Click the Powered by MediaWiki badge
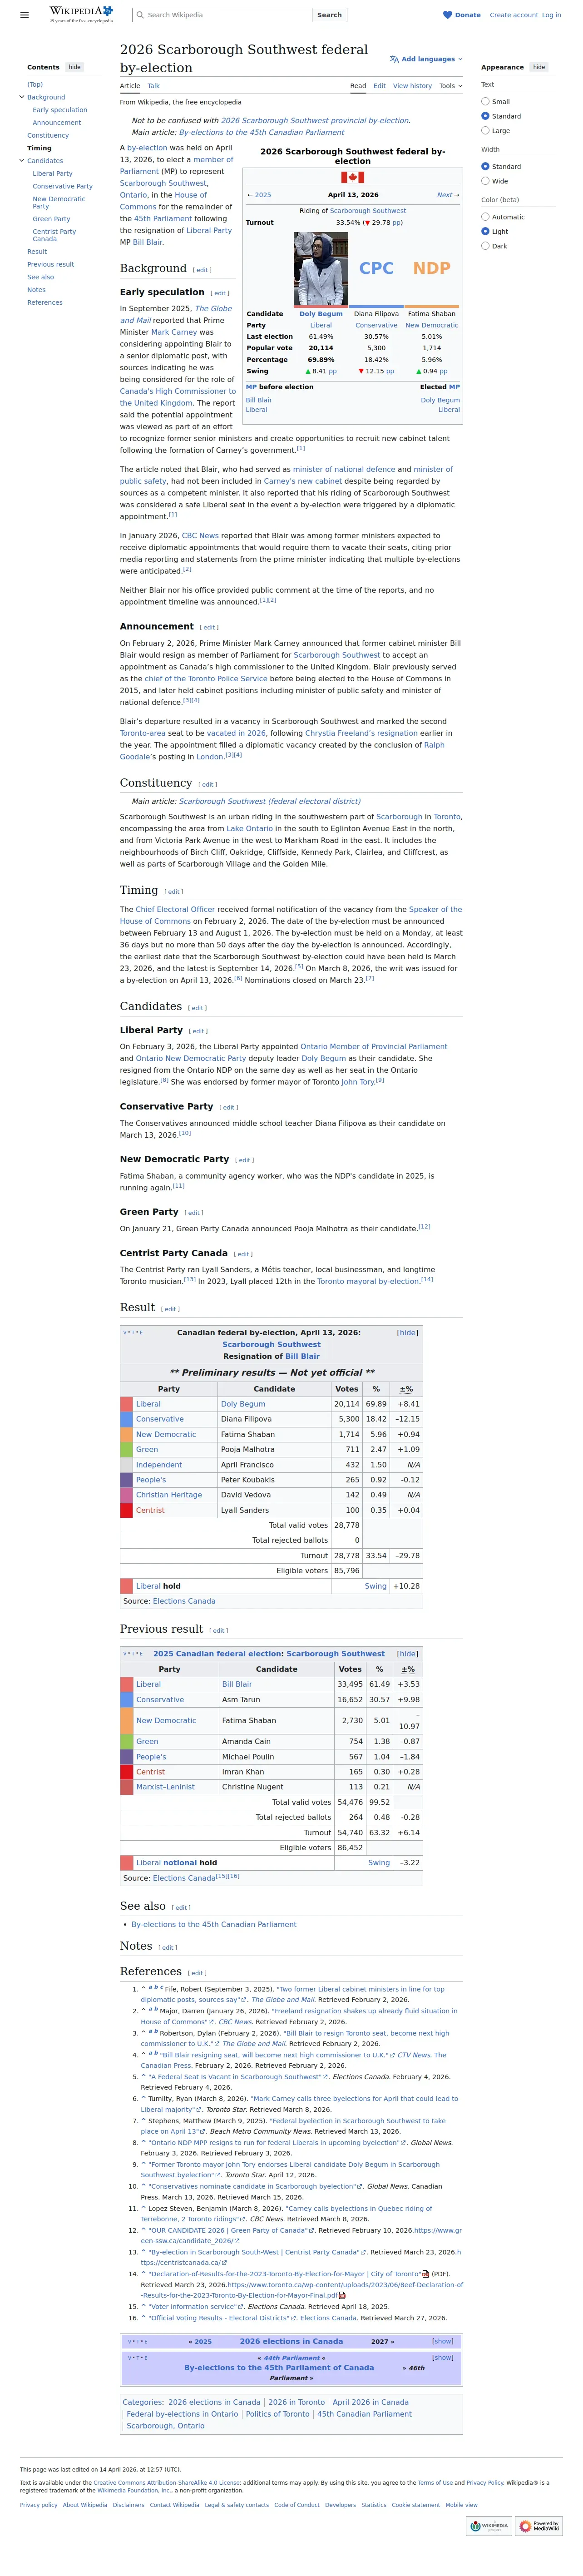Screen dimensions: 583x2576 click(x=540, y=2525)
